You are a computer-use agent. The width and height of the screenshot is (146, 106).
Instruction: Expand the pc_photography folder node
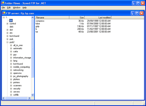coord(11,76)
